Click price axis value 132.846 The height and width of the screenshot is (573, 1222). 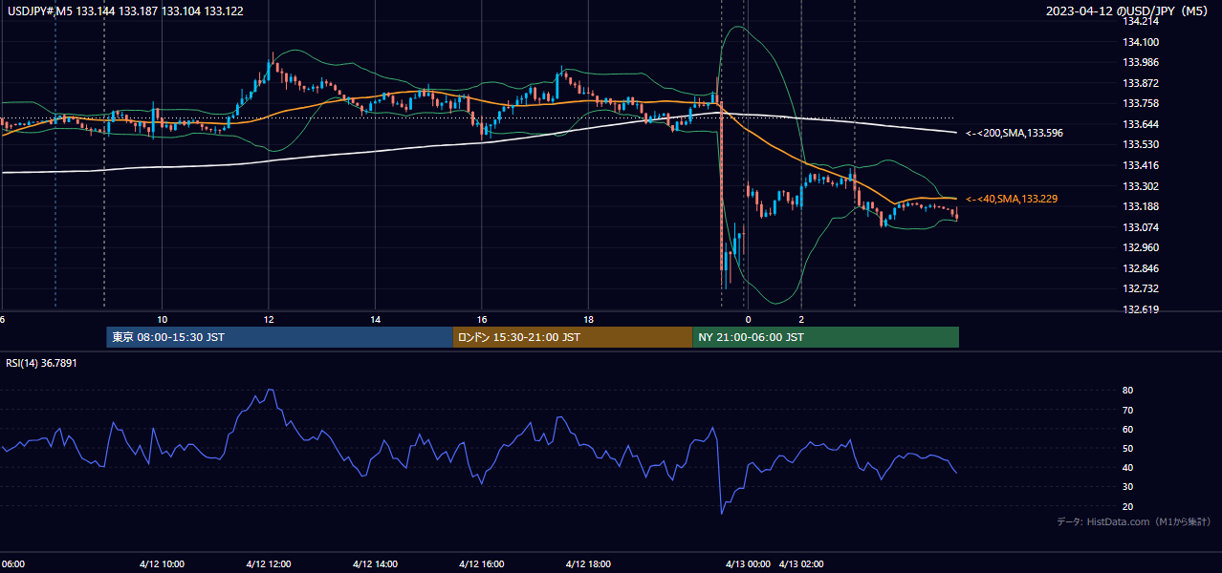[x=1141, y=268]
